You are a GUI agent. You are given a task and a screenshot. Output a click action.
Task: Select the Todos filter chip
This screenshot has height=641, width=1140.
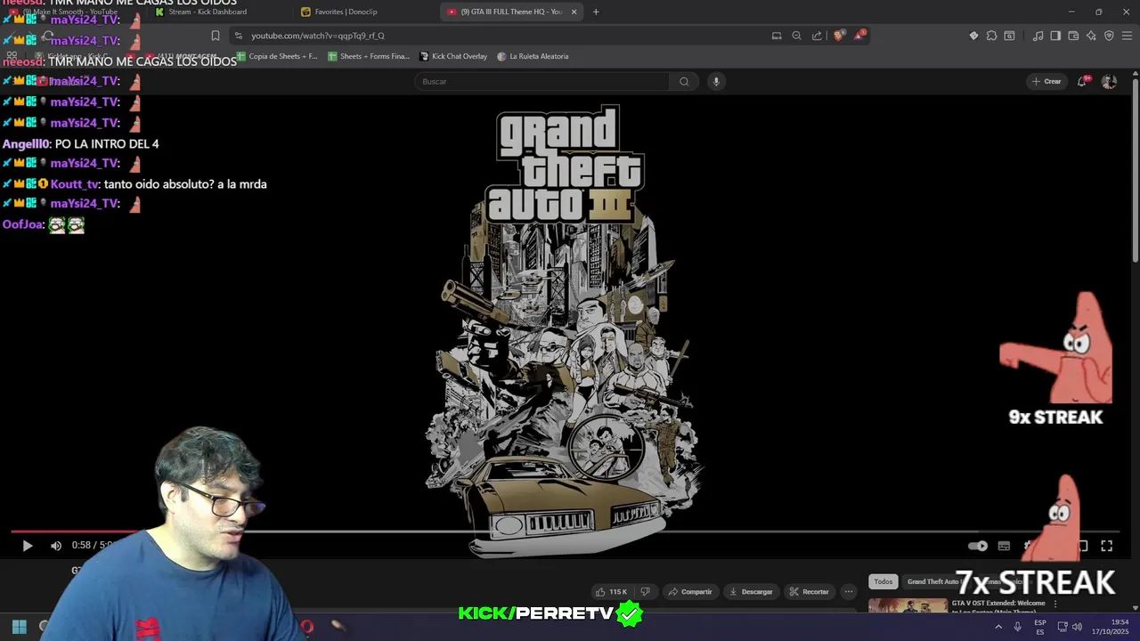coord(883,581)
